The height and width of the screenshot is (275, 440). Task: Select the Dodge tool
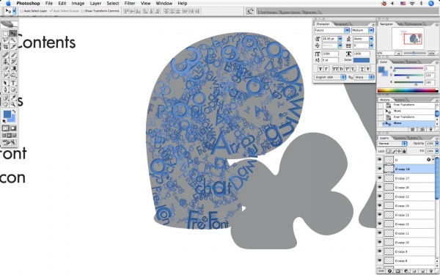13,75
